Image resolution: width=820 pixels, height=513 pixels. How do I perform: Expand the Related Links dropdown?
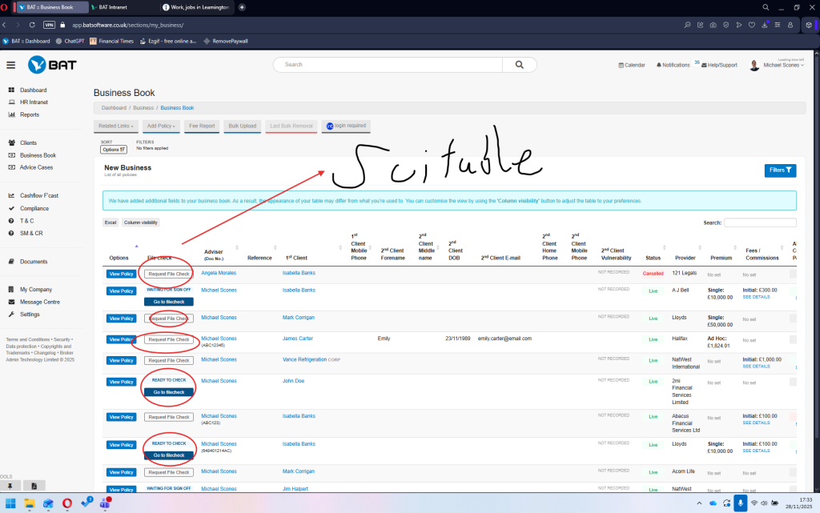click(116, 126)
